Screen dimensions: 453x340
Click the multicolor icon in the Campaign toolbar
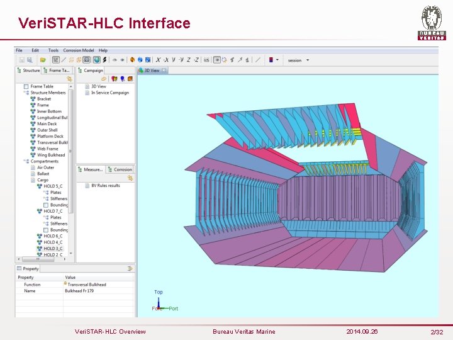[115, 79]
